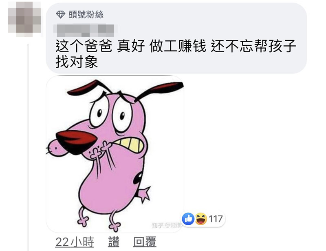Click the 頭號粉絲 badge label

click(x=86, y=15)
